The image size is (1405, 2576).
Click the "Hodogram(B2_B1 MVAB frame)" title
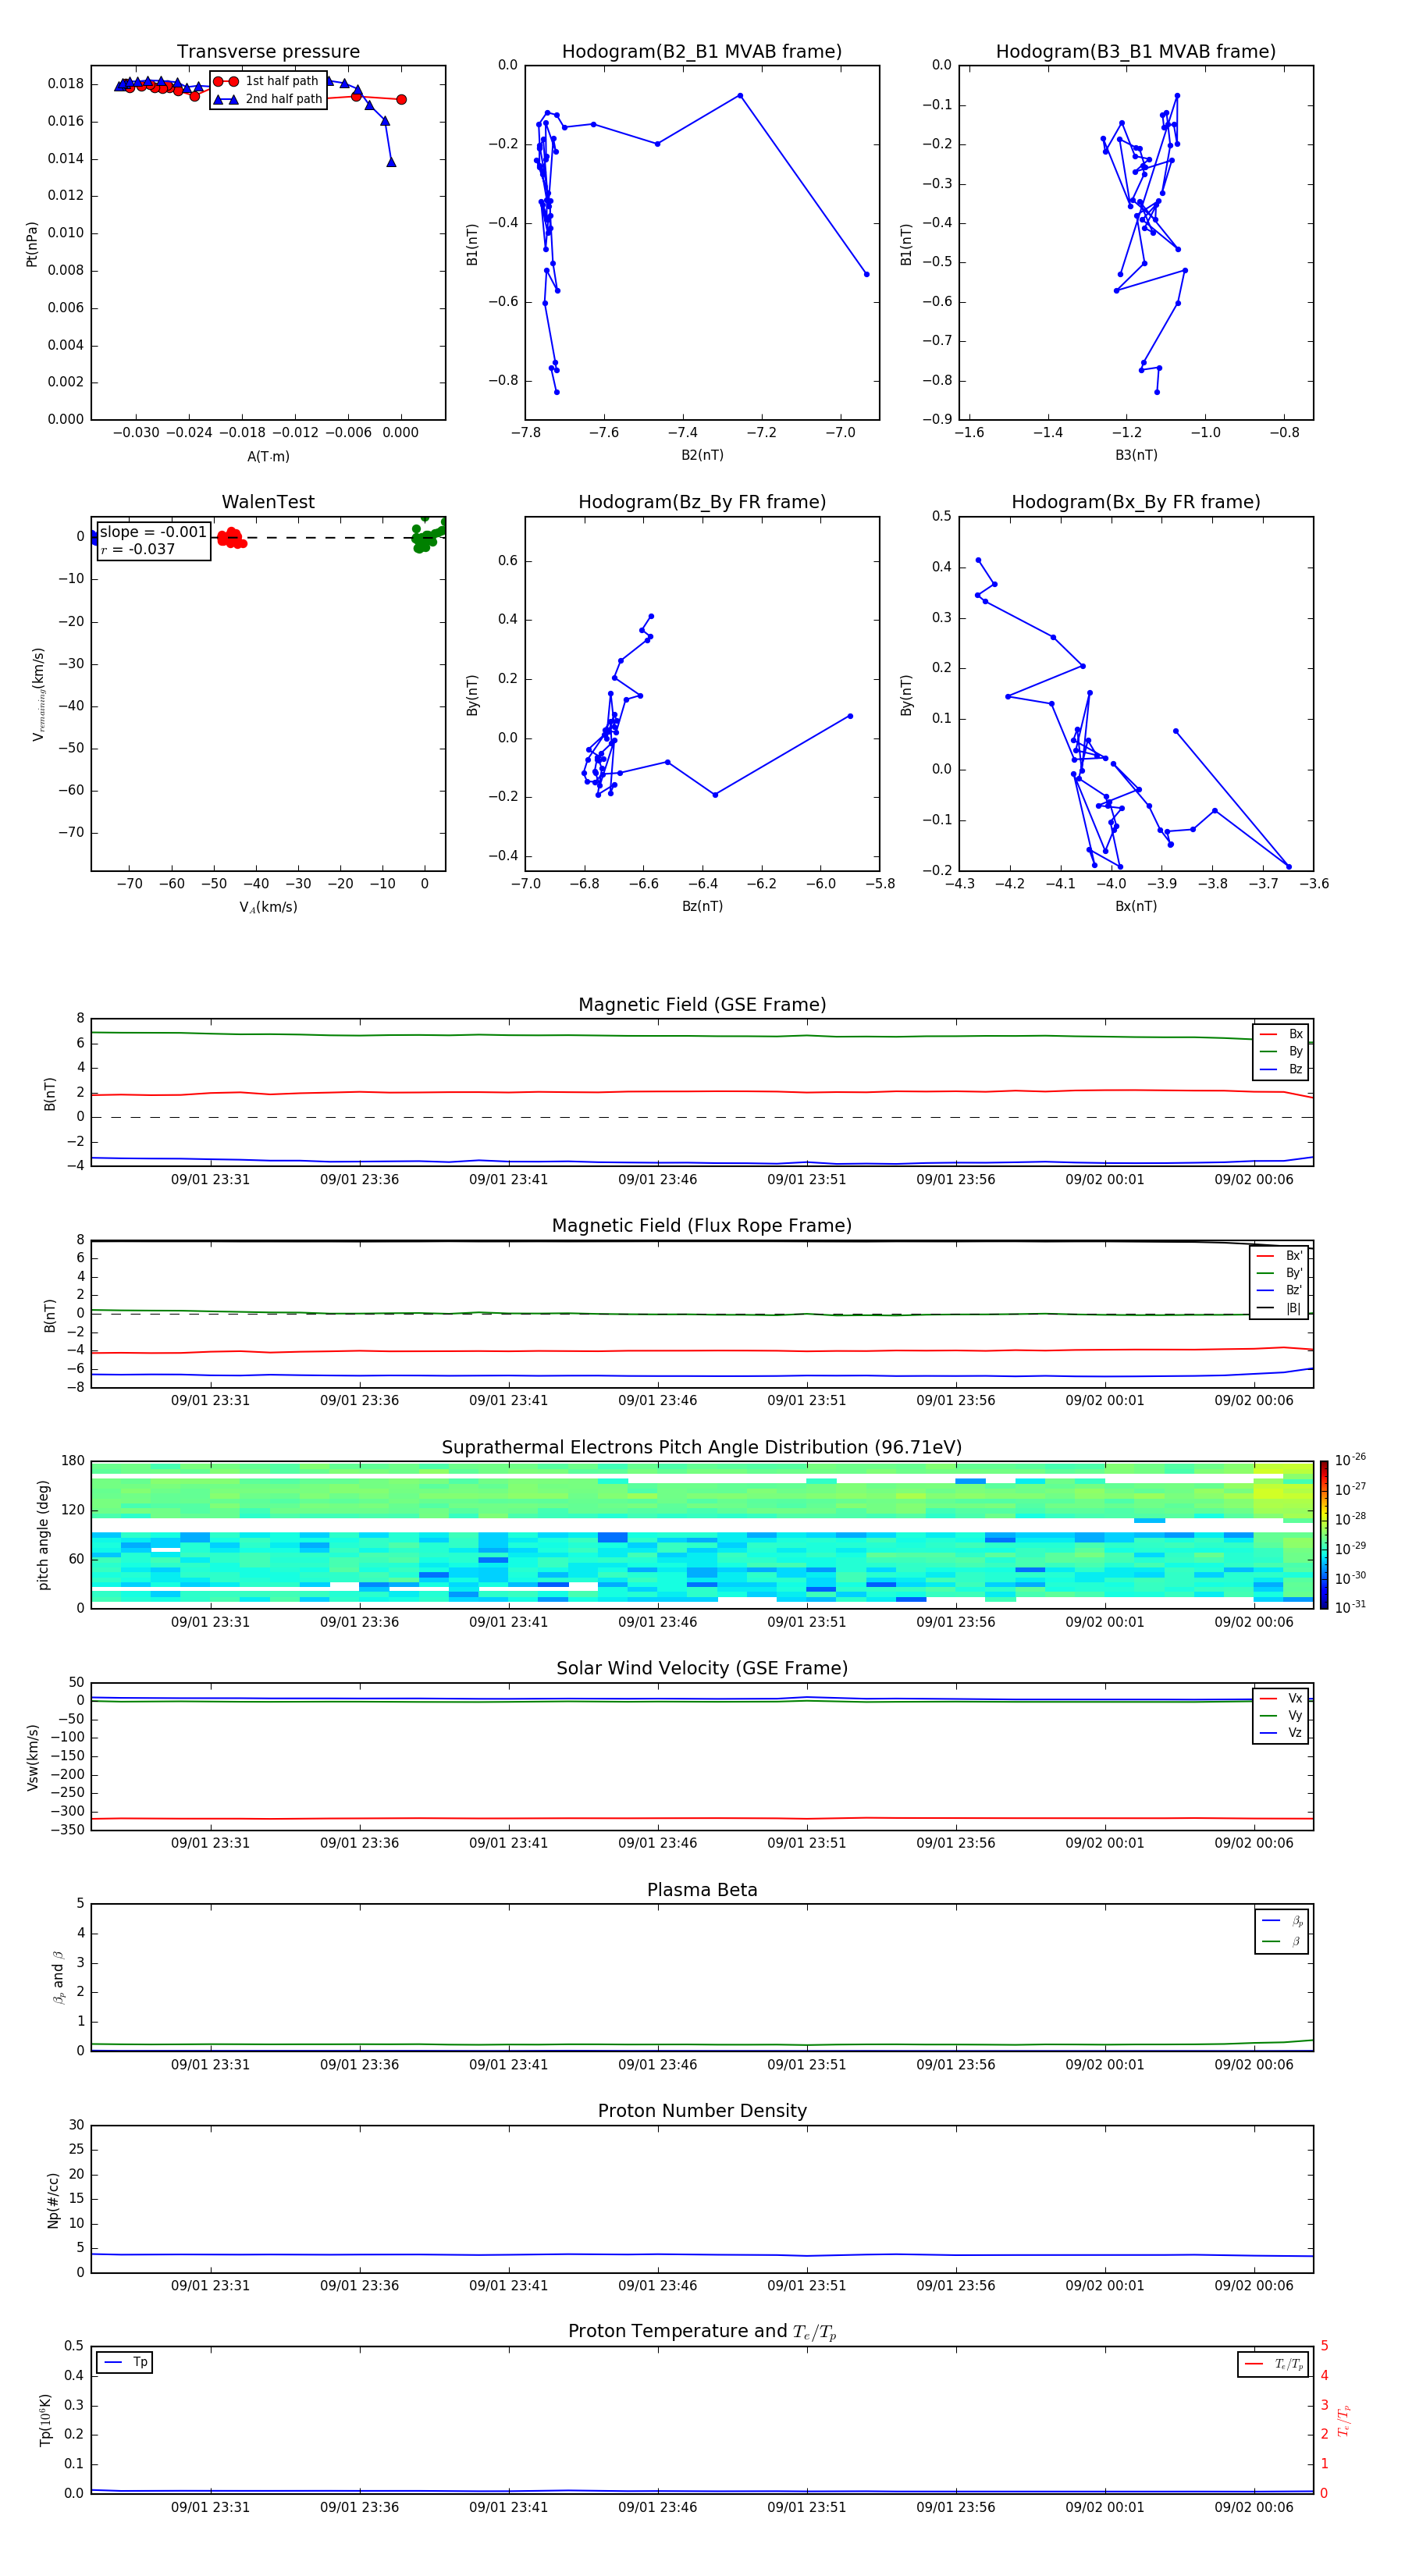(702, 52)
